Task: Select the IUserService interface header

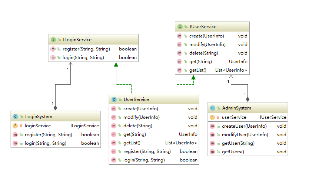Action: [212, 27]
